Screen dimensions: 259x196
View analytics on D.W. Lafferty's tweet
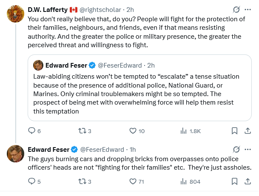pos(184,131)
